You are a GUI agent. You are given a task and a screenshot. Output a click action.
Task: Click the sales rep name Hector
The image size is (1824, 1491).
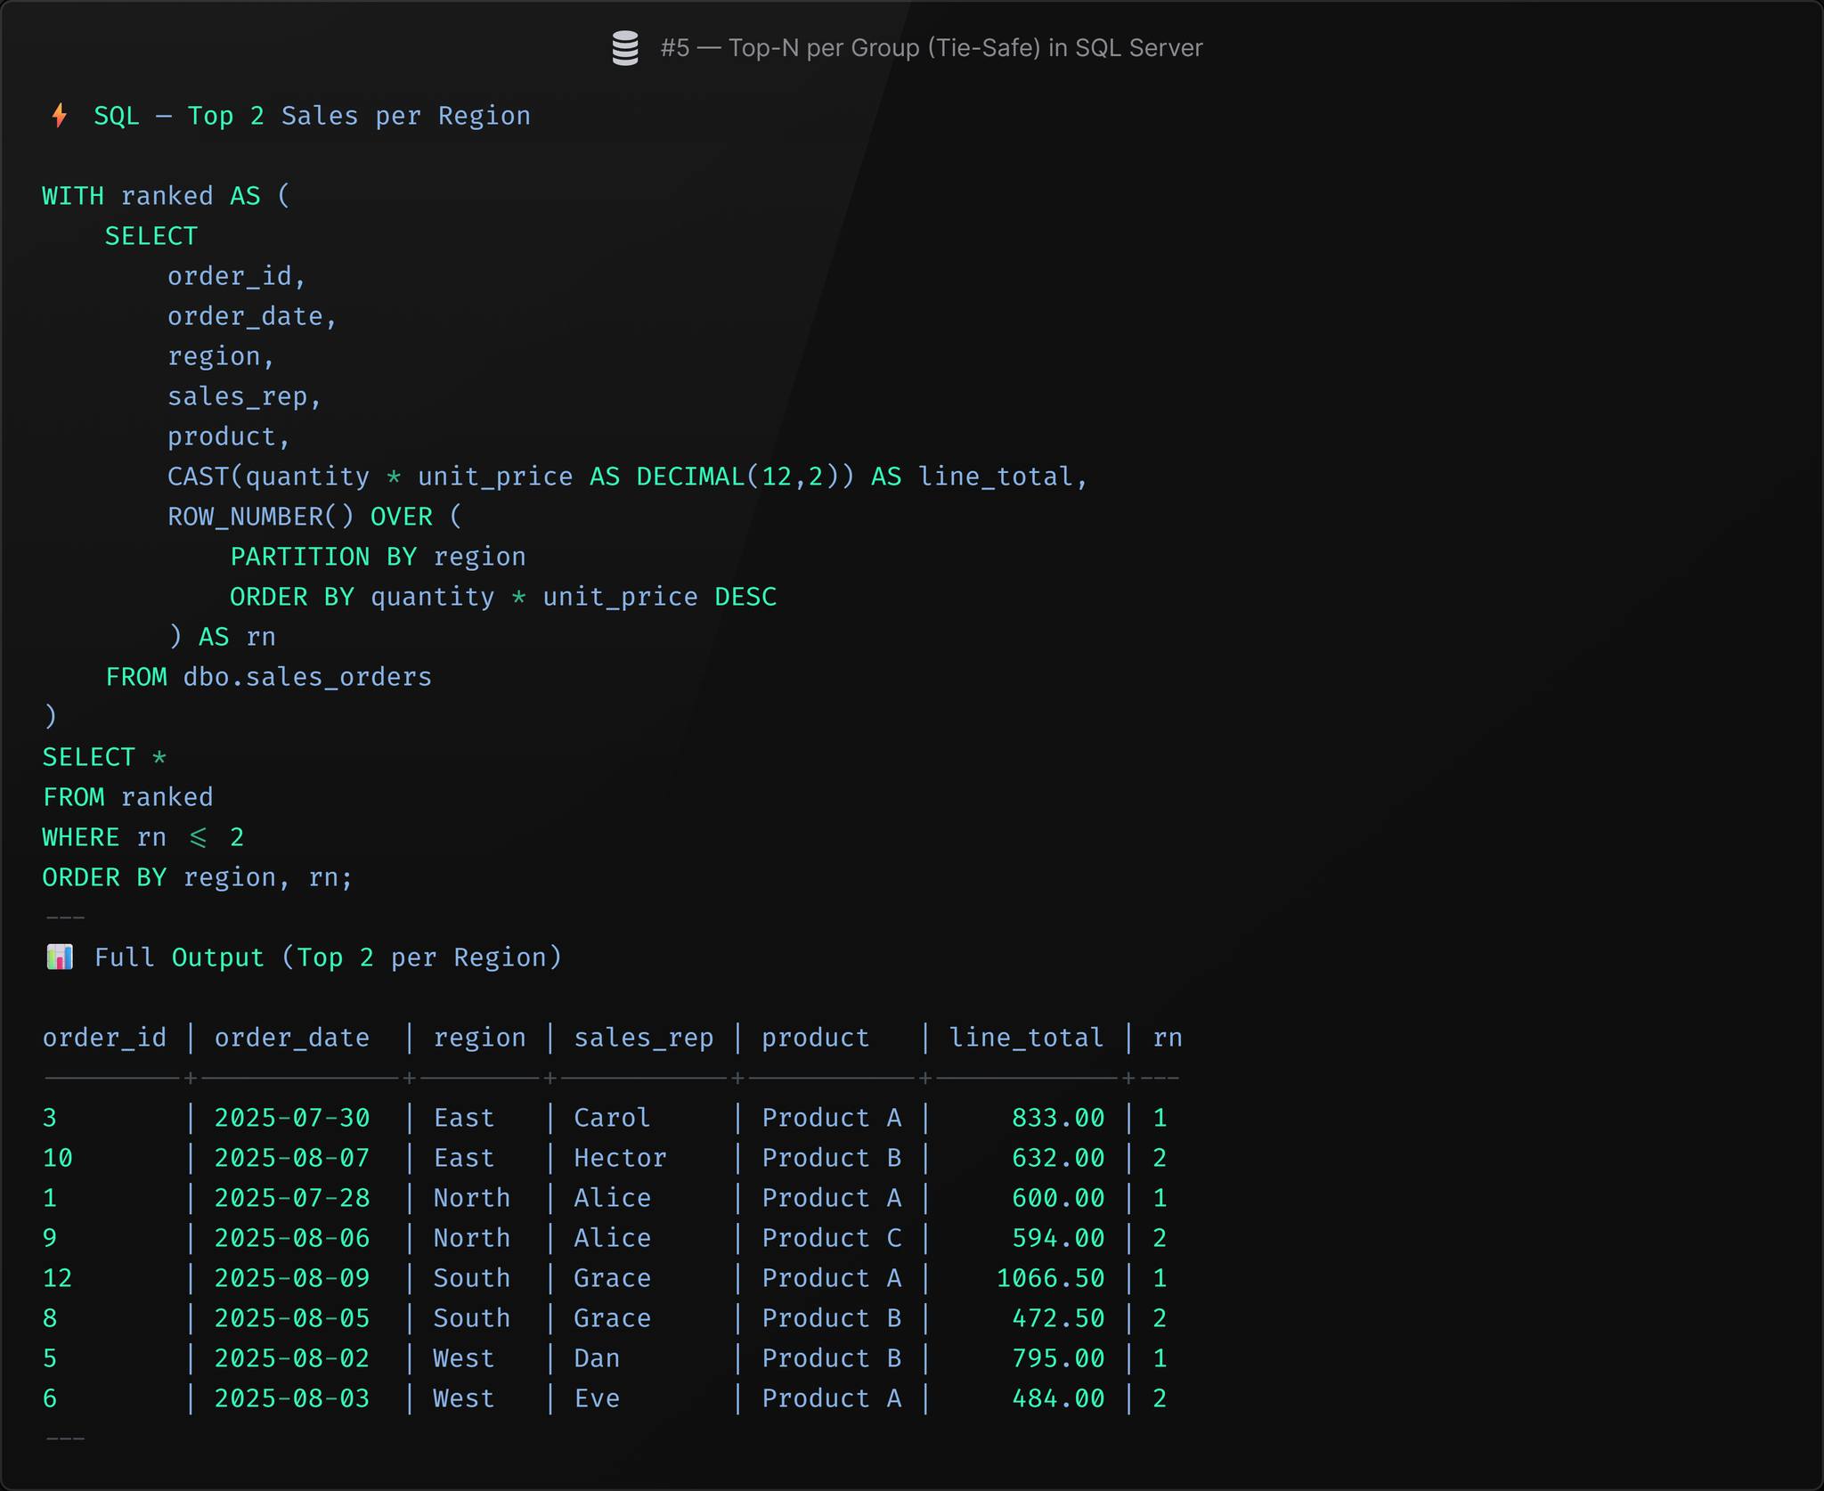(x=620, y=1158)
